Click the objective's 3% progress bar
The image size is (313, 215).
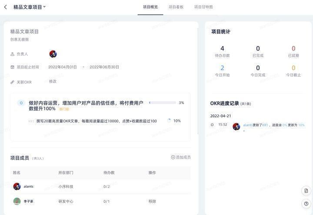coord(163,103)
